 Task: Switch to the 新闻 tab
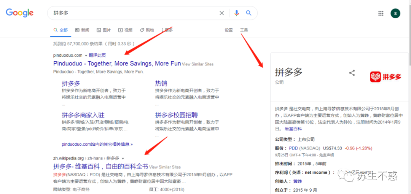(82, 30)
